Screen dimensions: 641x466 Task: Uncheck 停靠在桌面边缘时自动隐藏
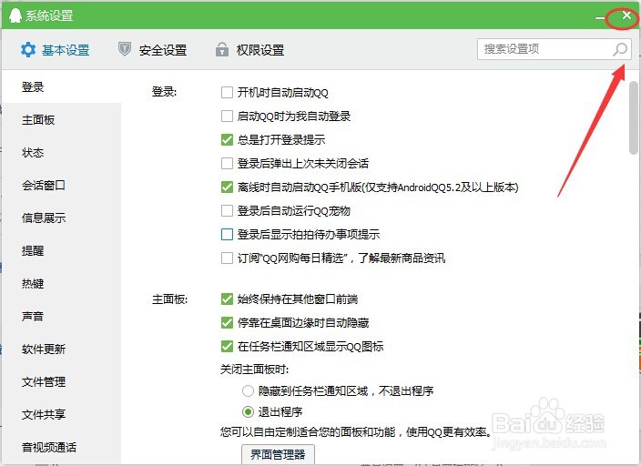point(227,323)
